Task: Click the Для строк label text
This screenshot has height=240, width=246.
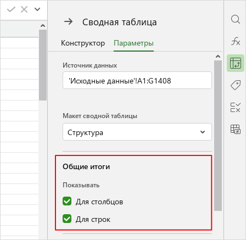Action: [x=93, y=219]
